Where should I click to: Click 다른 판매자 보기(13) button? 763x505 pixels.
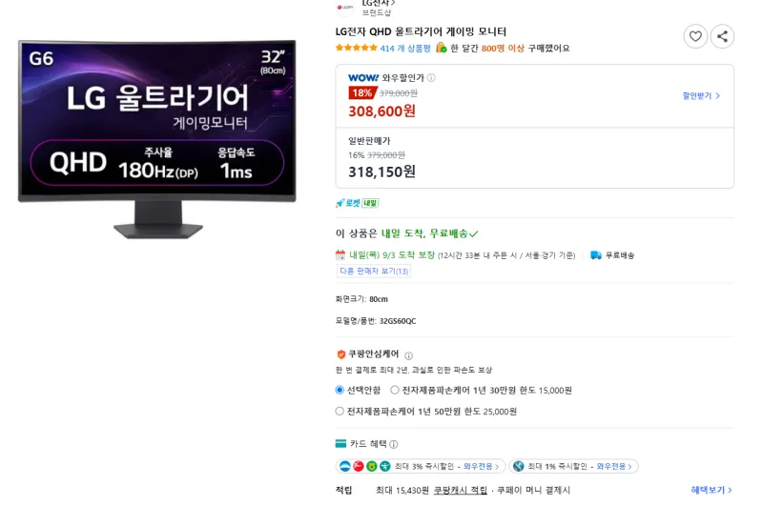(x=374, y=271)
